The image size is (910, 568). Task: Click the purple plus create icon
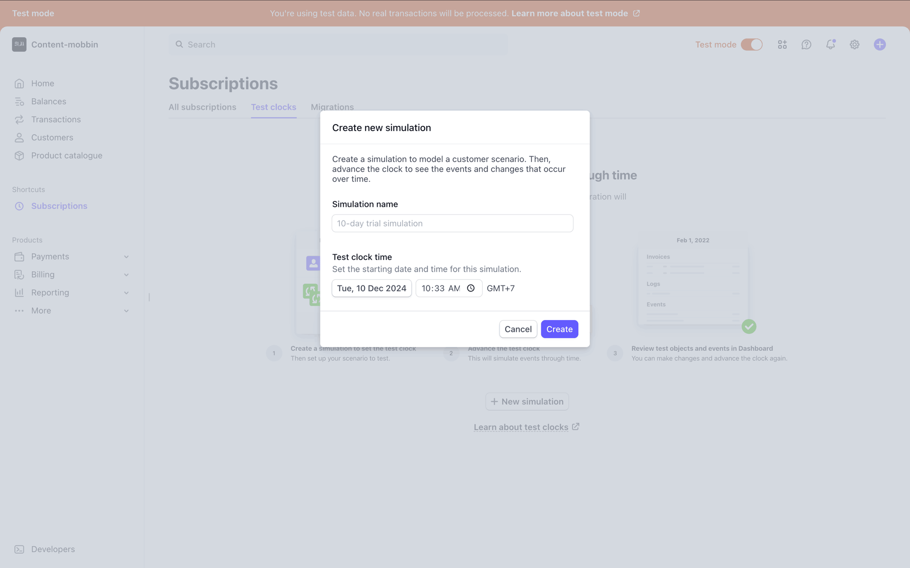pos(880,44)
